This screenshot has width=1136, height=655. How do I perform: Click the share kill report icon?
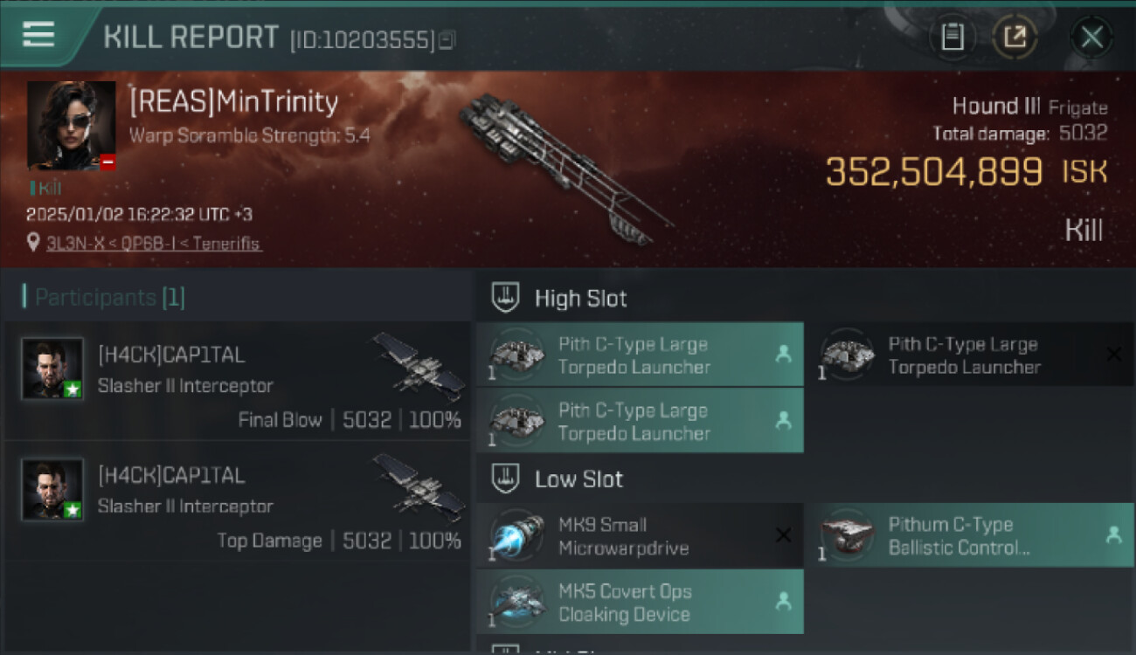[1015, 37]
